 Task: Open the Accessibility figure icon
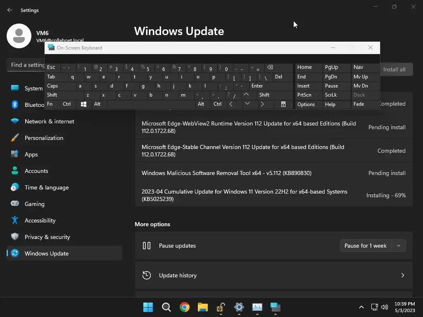[15, 220]
